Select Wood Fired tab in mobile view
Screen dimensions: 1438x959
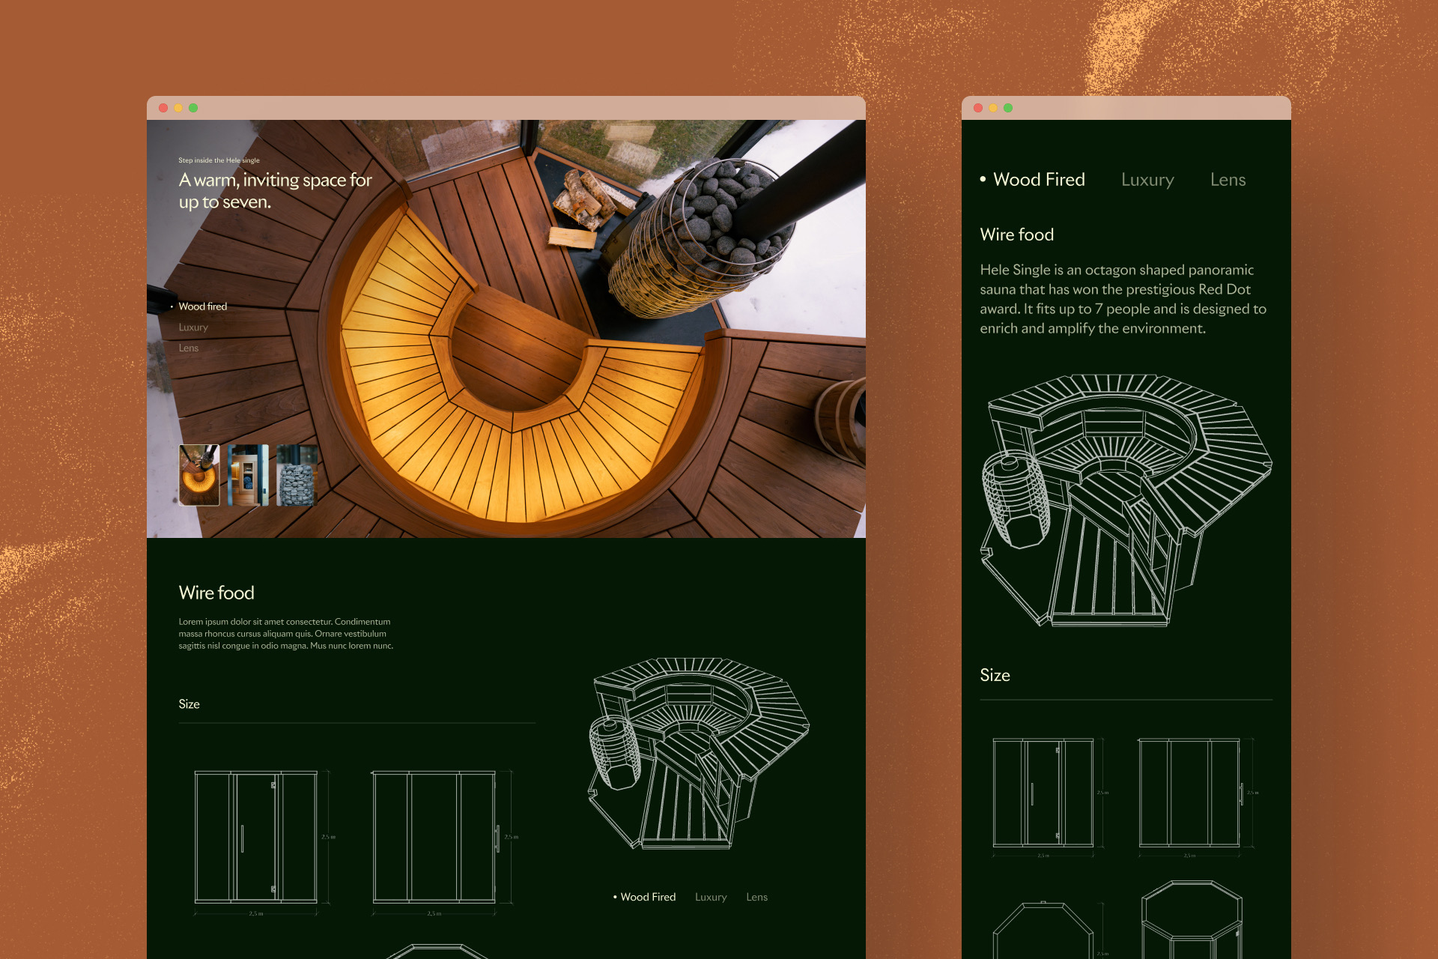click(1038, 180)
